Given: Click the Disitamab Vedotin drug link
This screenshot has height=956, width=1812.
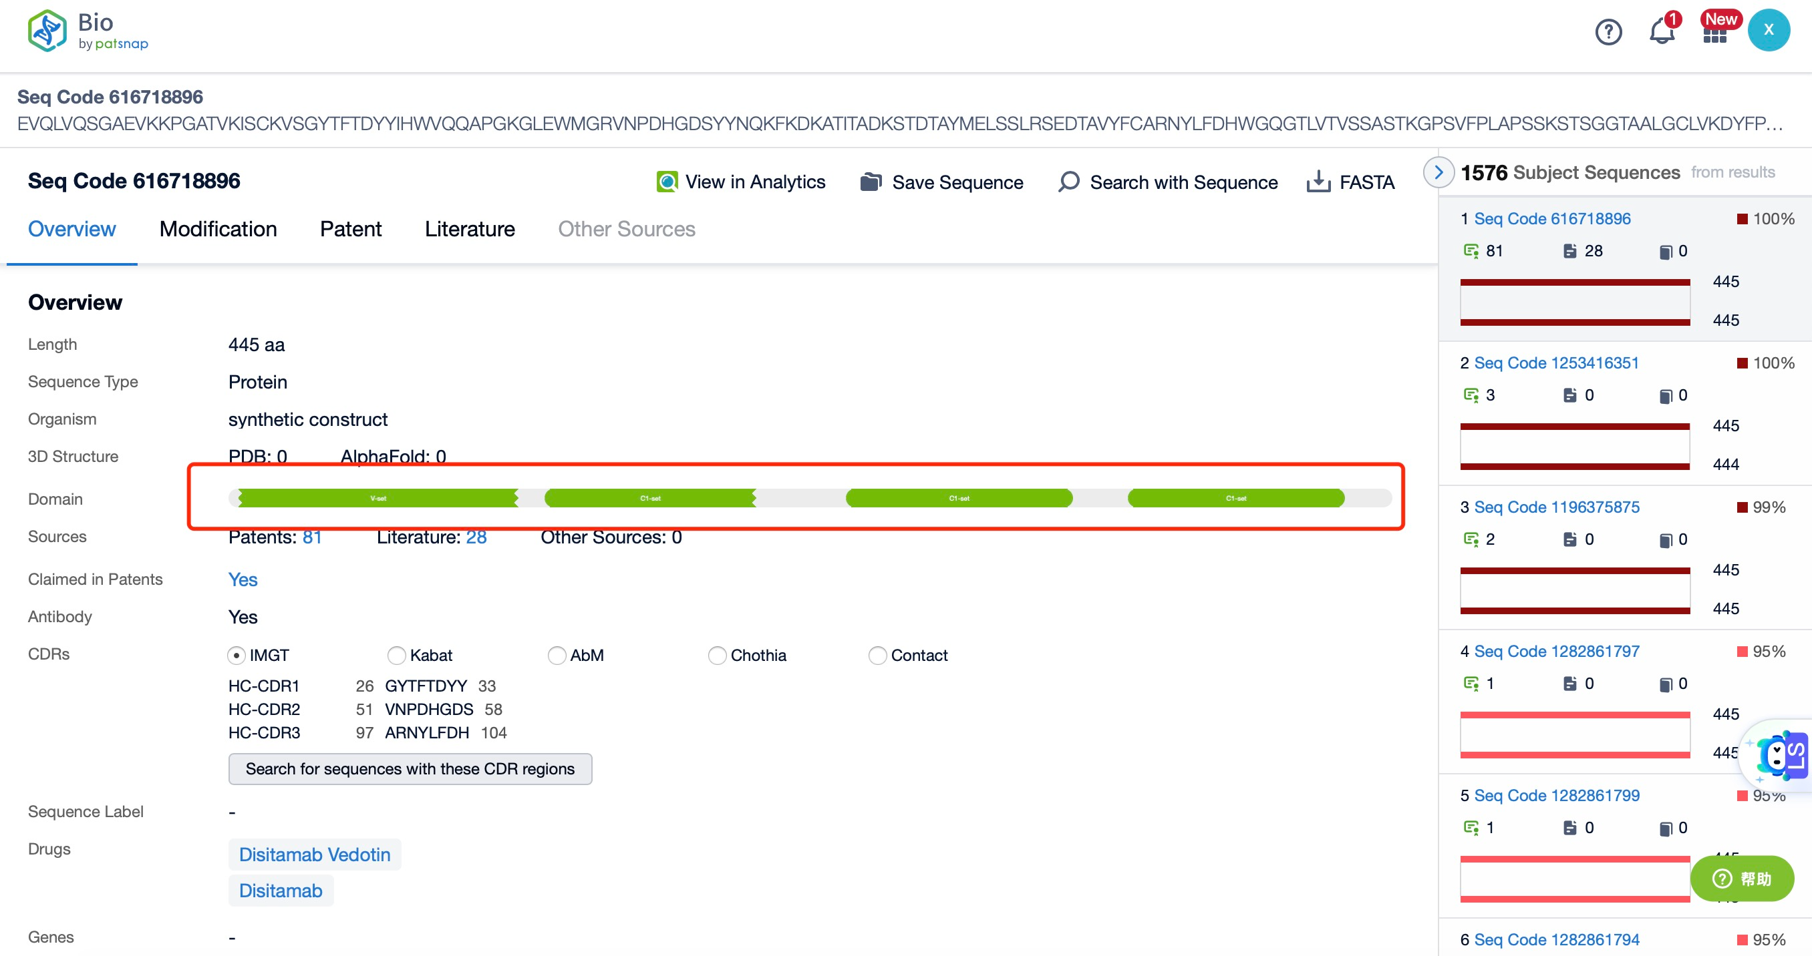Looking at the screenshot, I should tap(315, 853).
